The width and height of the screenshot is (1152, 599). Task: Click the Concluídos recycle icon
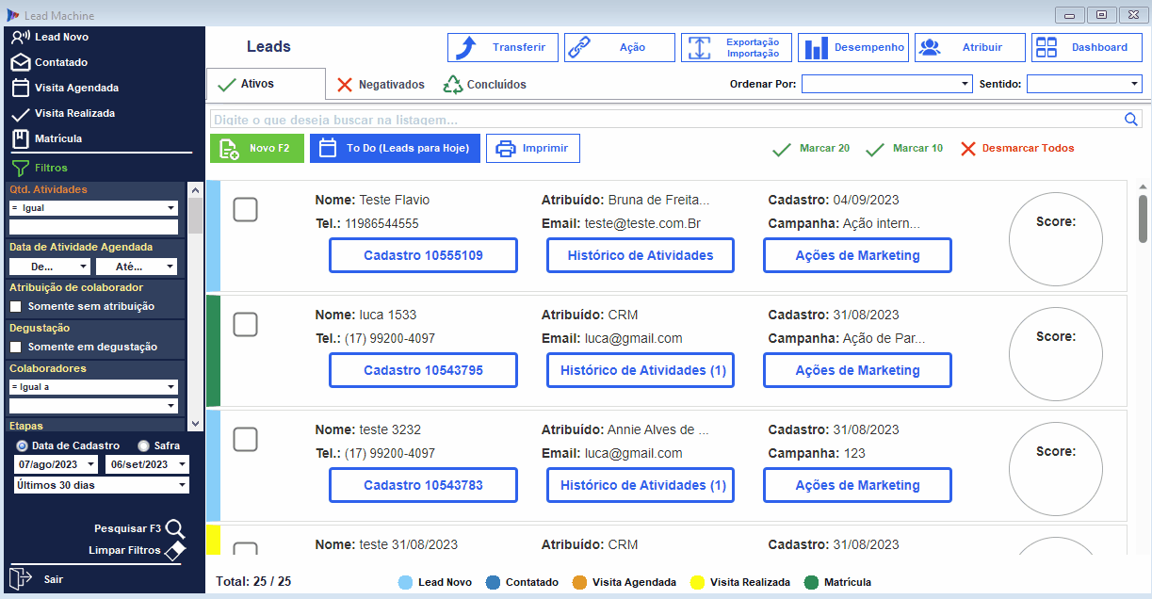click(x=454, y=85)
